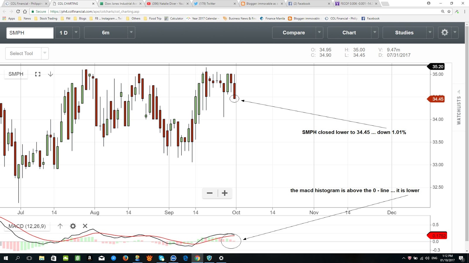This screenshot has height=263, width=469.
Task: Zoom out using the minus button on chart
Action: (x=210, y=193)
